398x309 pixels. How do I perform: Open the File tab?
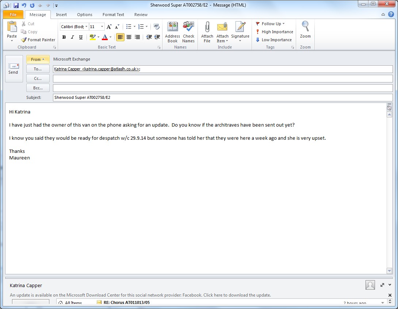[x=13, y=15]
